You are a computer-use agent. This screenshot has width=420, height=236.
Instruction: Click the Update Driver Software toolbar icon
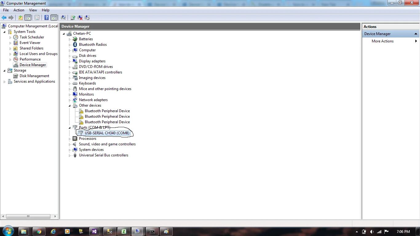[73, 18]
